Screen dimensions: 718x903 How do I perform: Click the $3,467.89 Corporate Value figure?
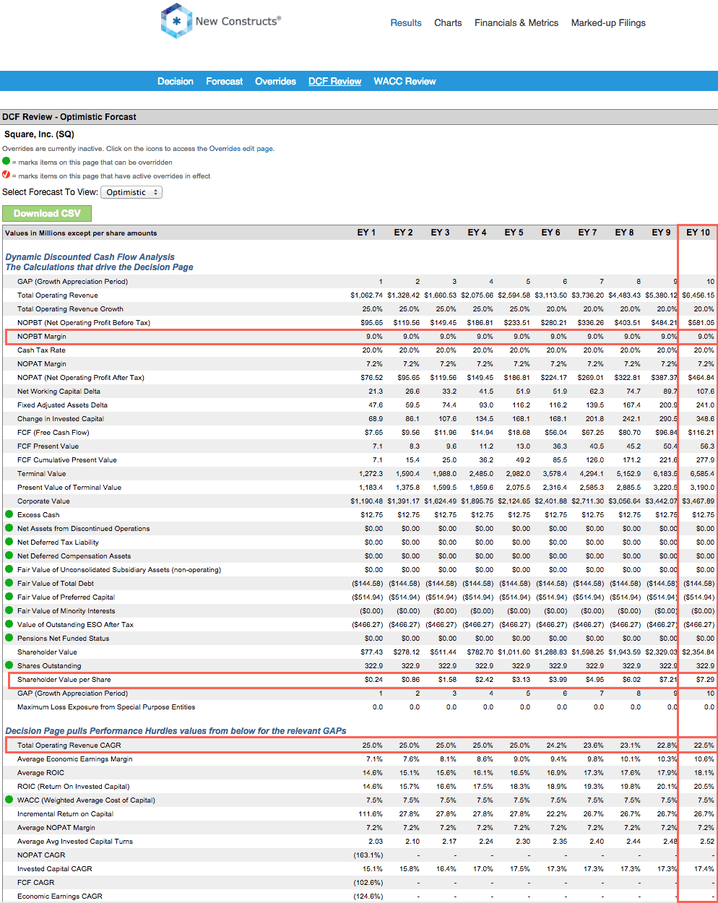pos(698,501)
